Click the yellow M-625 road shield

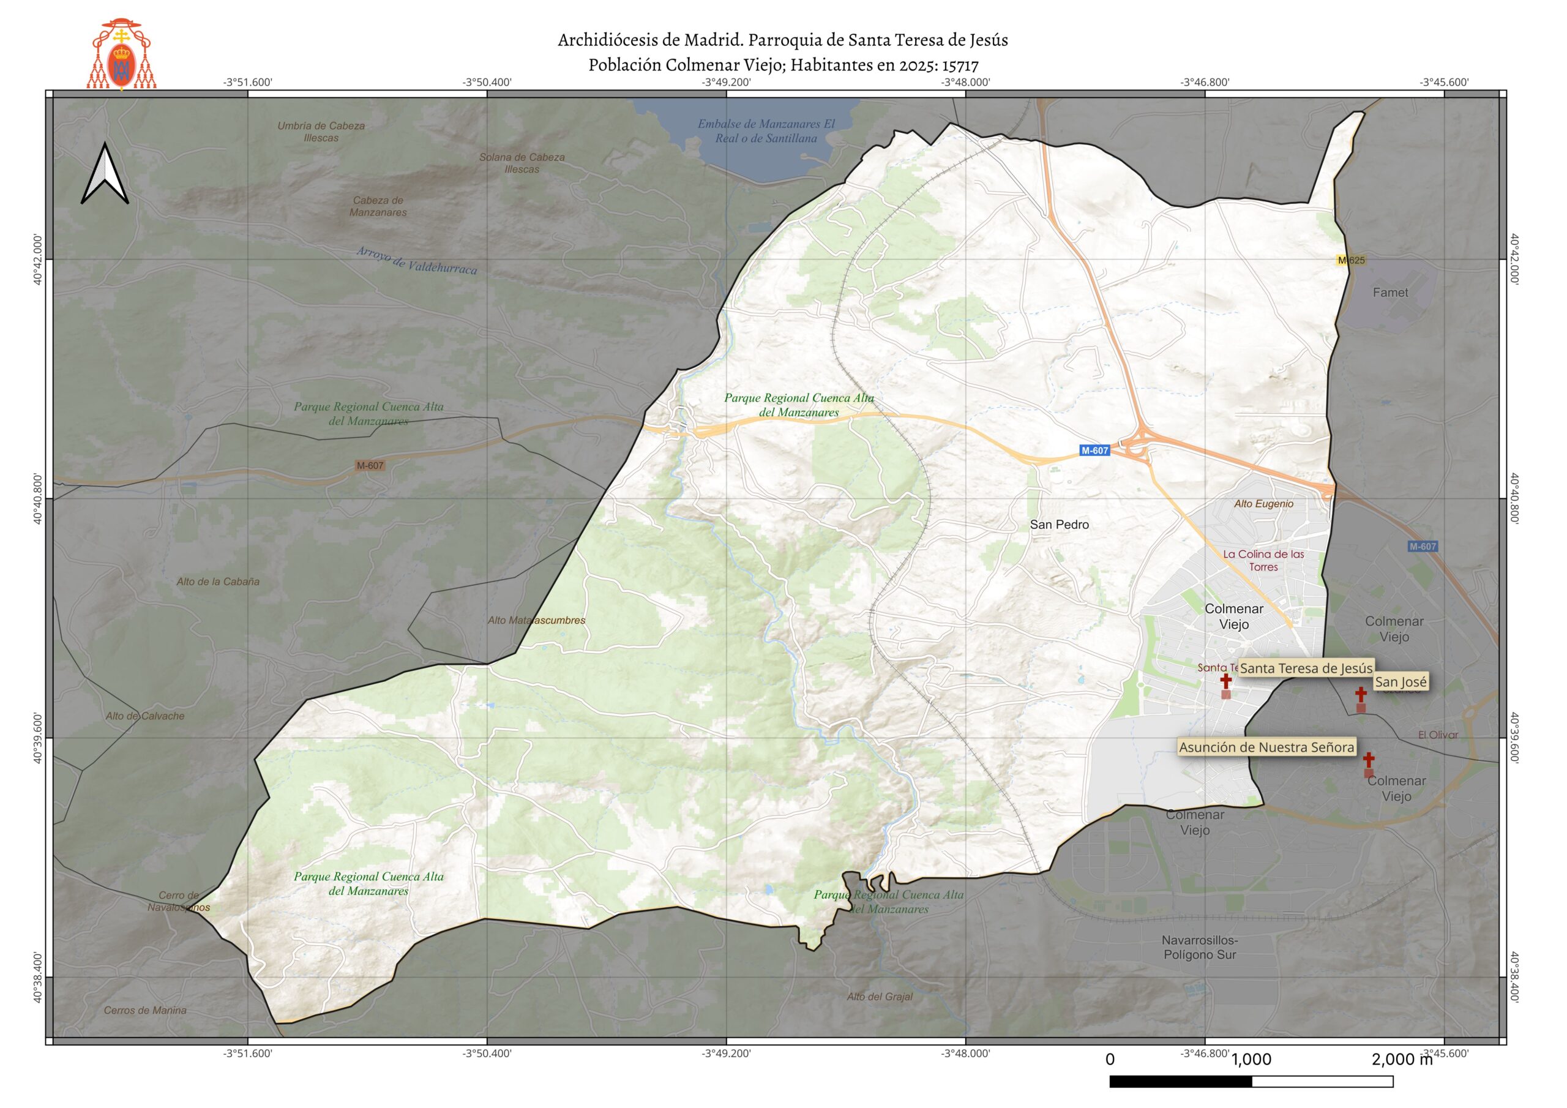click(x=1351, y=260)
